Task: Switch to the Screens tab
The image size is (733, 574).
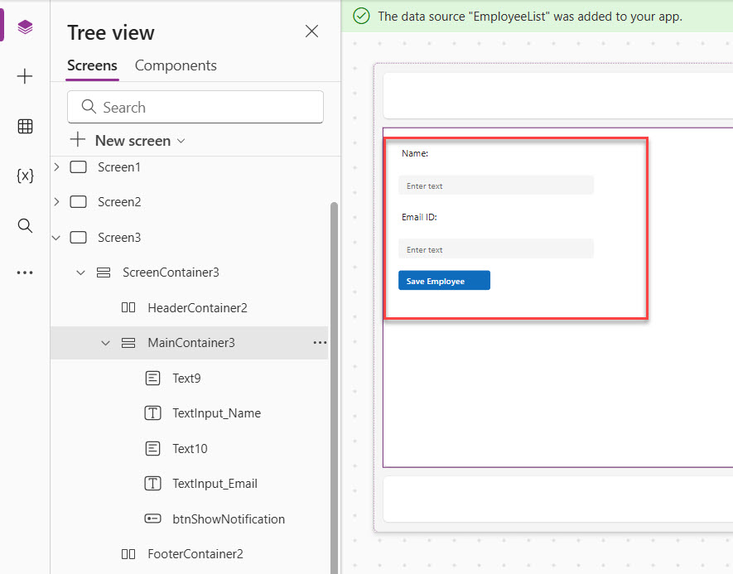Action: point(92,65)
